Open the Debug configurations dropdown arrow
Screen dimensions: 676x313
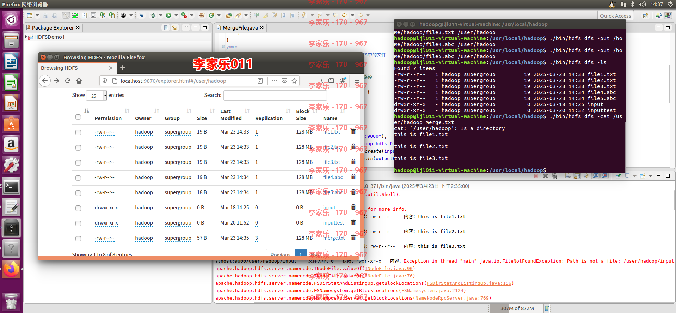[161, 15]
